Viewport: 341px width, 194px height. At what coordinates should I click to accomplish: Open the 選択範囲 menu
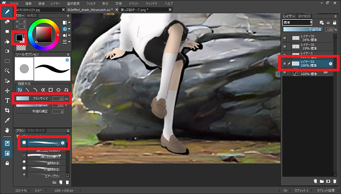point(74,4)
